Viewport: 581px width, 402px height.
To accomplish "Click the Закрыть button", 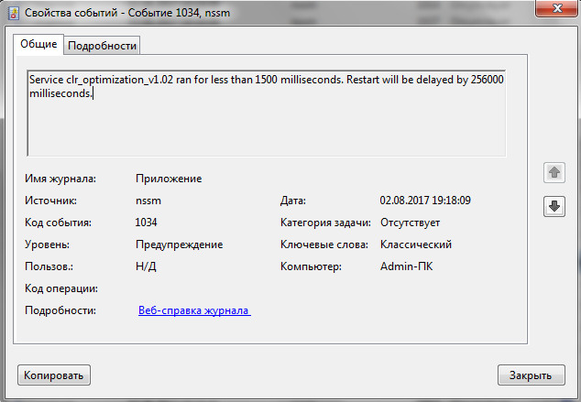I will pyautogui.click(x=531, y=375).
